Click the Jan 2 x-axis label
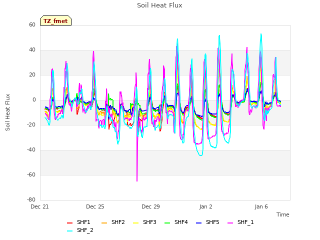The width and height of the screenshot is (320, 240). pyautogui.click(x=205, y=206)
